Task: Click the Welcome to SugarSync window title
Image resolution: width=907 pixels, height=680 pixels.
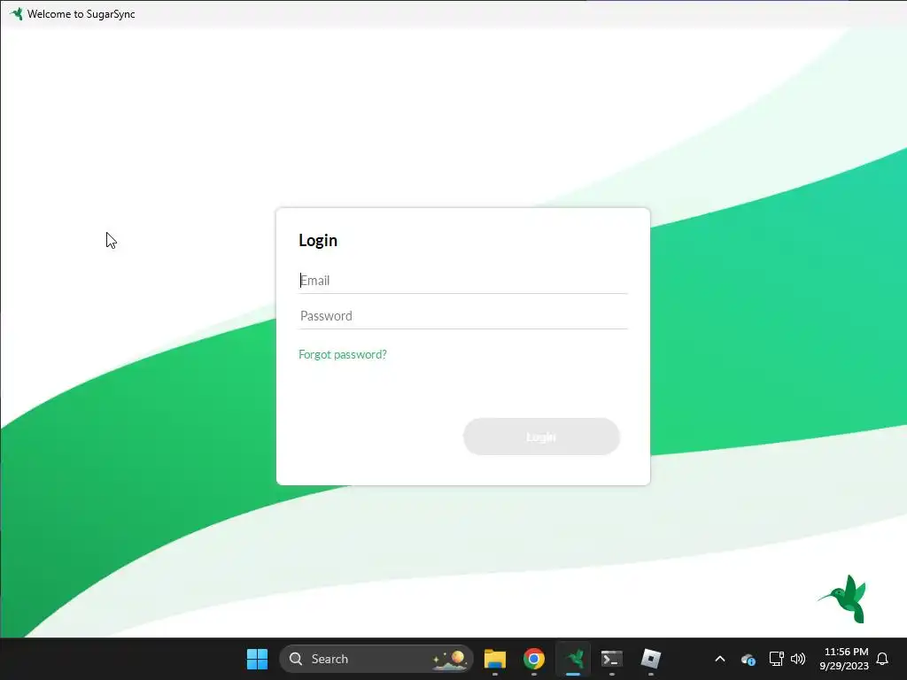Action: (81, 14)
